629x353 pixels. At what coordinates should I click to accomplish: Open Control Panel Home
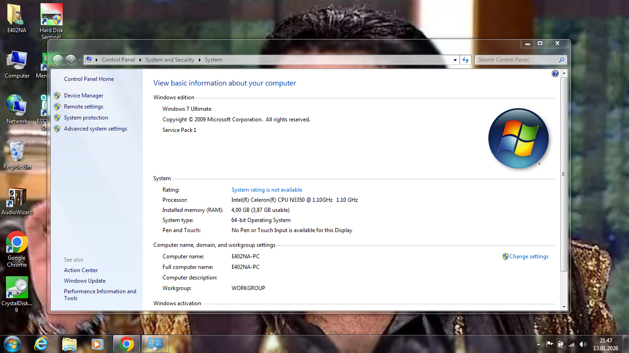tap(89, 79)
